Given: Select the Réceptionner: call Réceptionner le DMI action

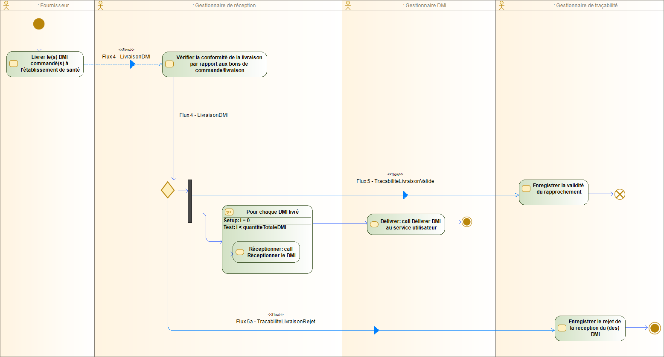Looking at the screenshot, I should pos(266,252).
